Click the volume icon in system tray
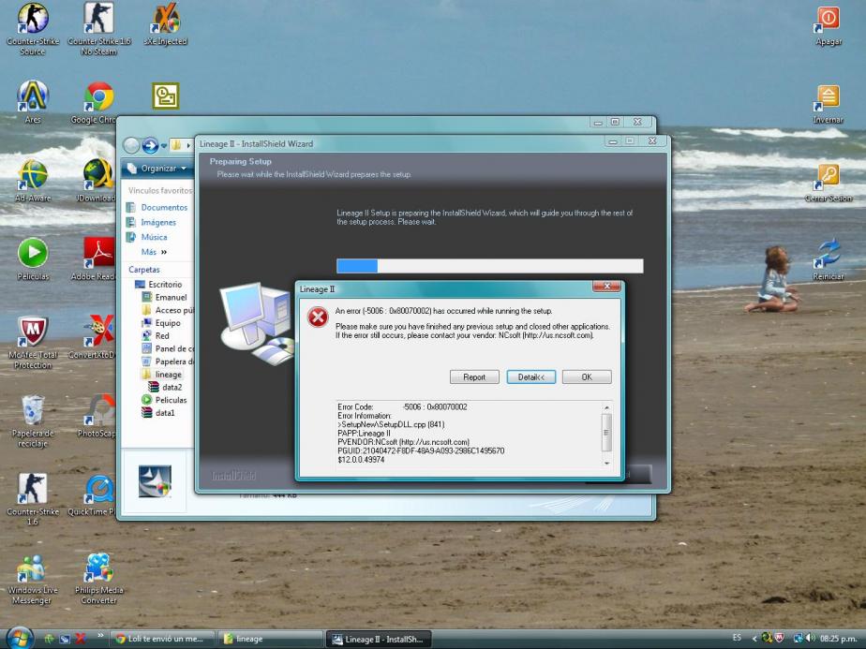Screen dimensions: 866x649 [x=810, y=639]
